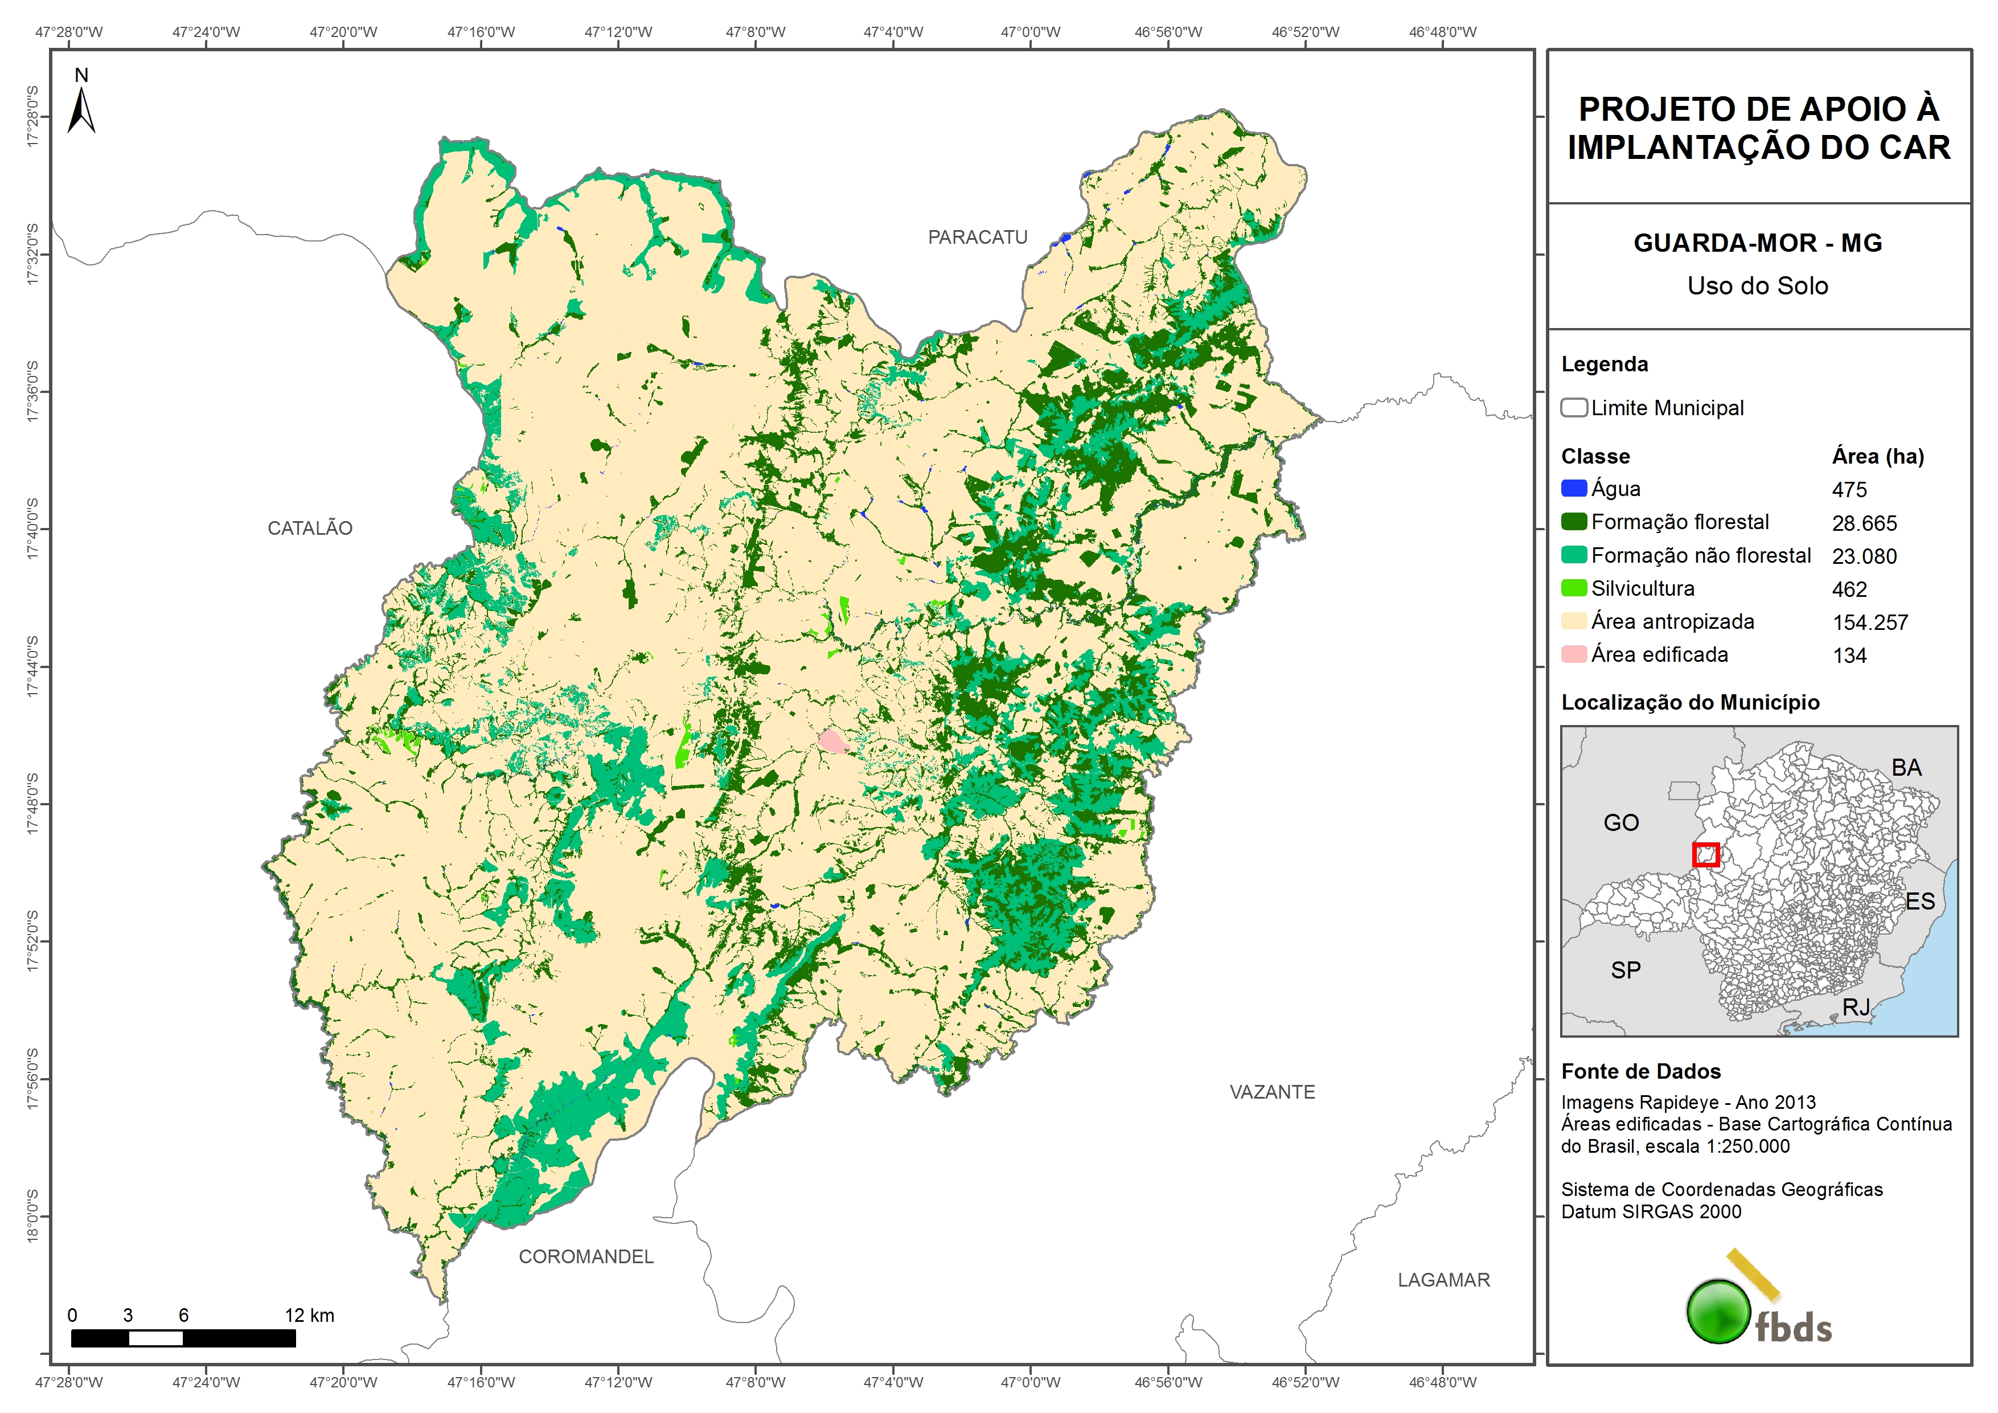
Task: Click the Formação florestal dark green swatch
Action: pyautogui.click(x=1573, y=522)
